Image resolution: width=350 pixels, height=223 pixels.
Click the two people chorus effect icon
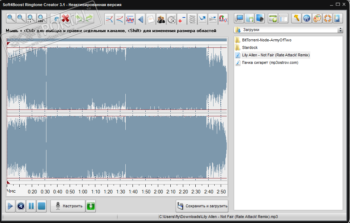(161, 19)
